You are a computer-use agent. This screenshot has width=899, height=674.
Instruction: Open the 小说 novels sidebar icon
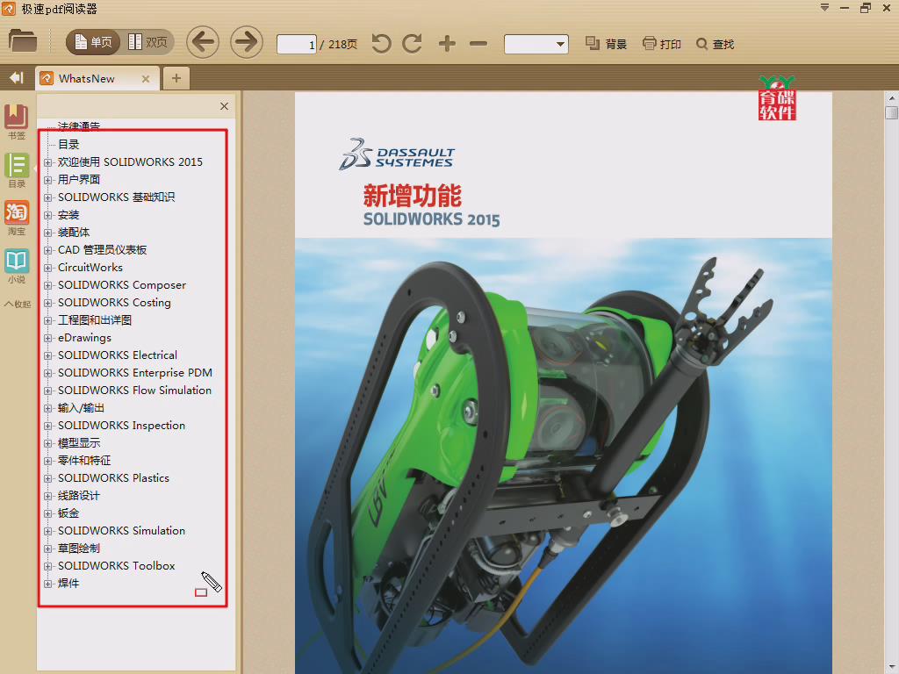tap(17, 266)
